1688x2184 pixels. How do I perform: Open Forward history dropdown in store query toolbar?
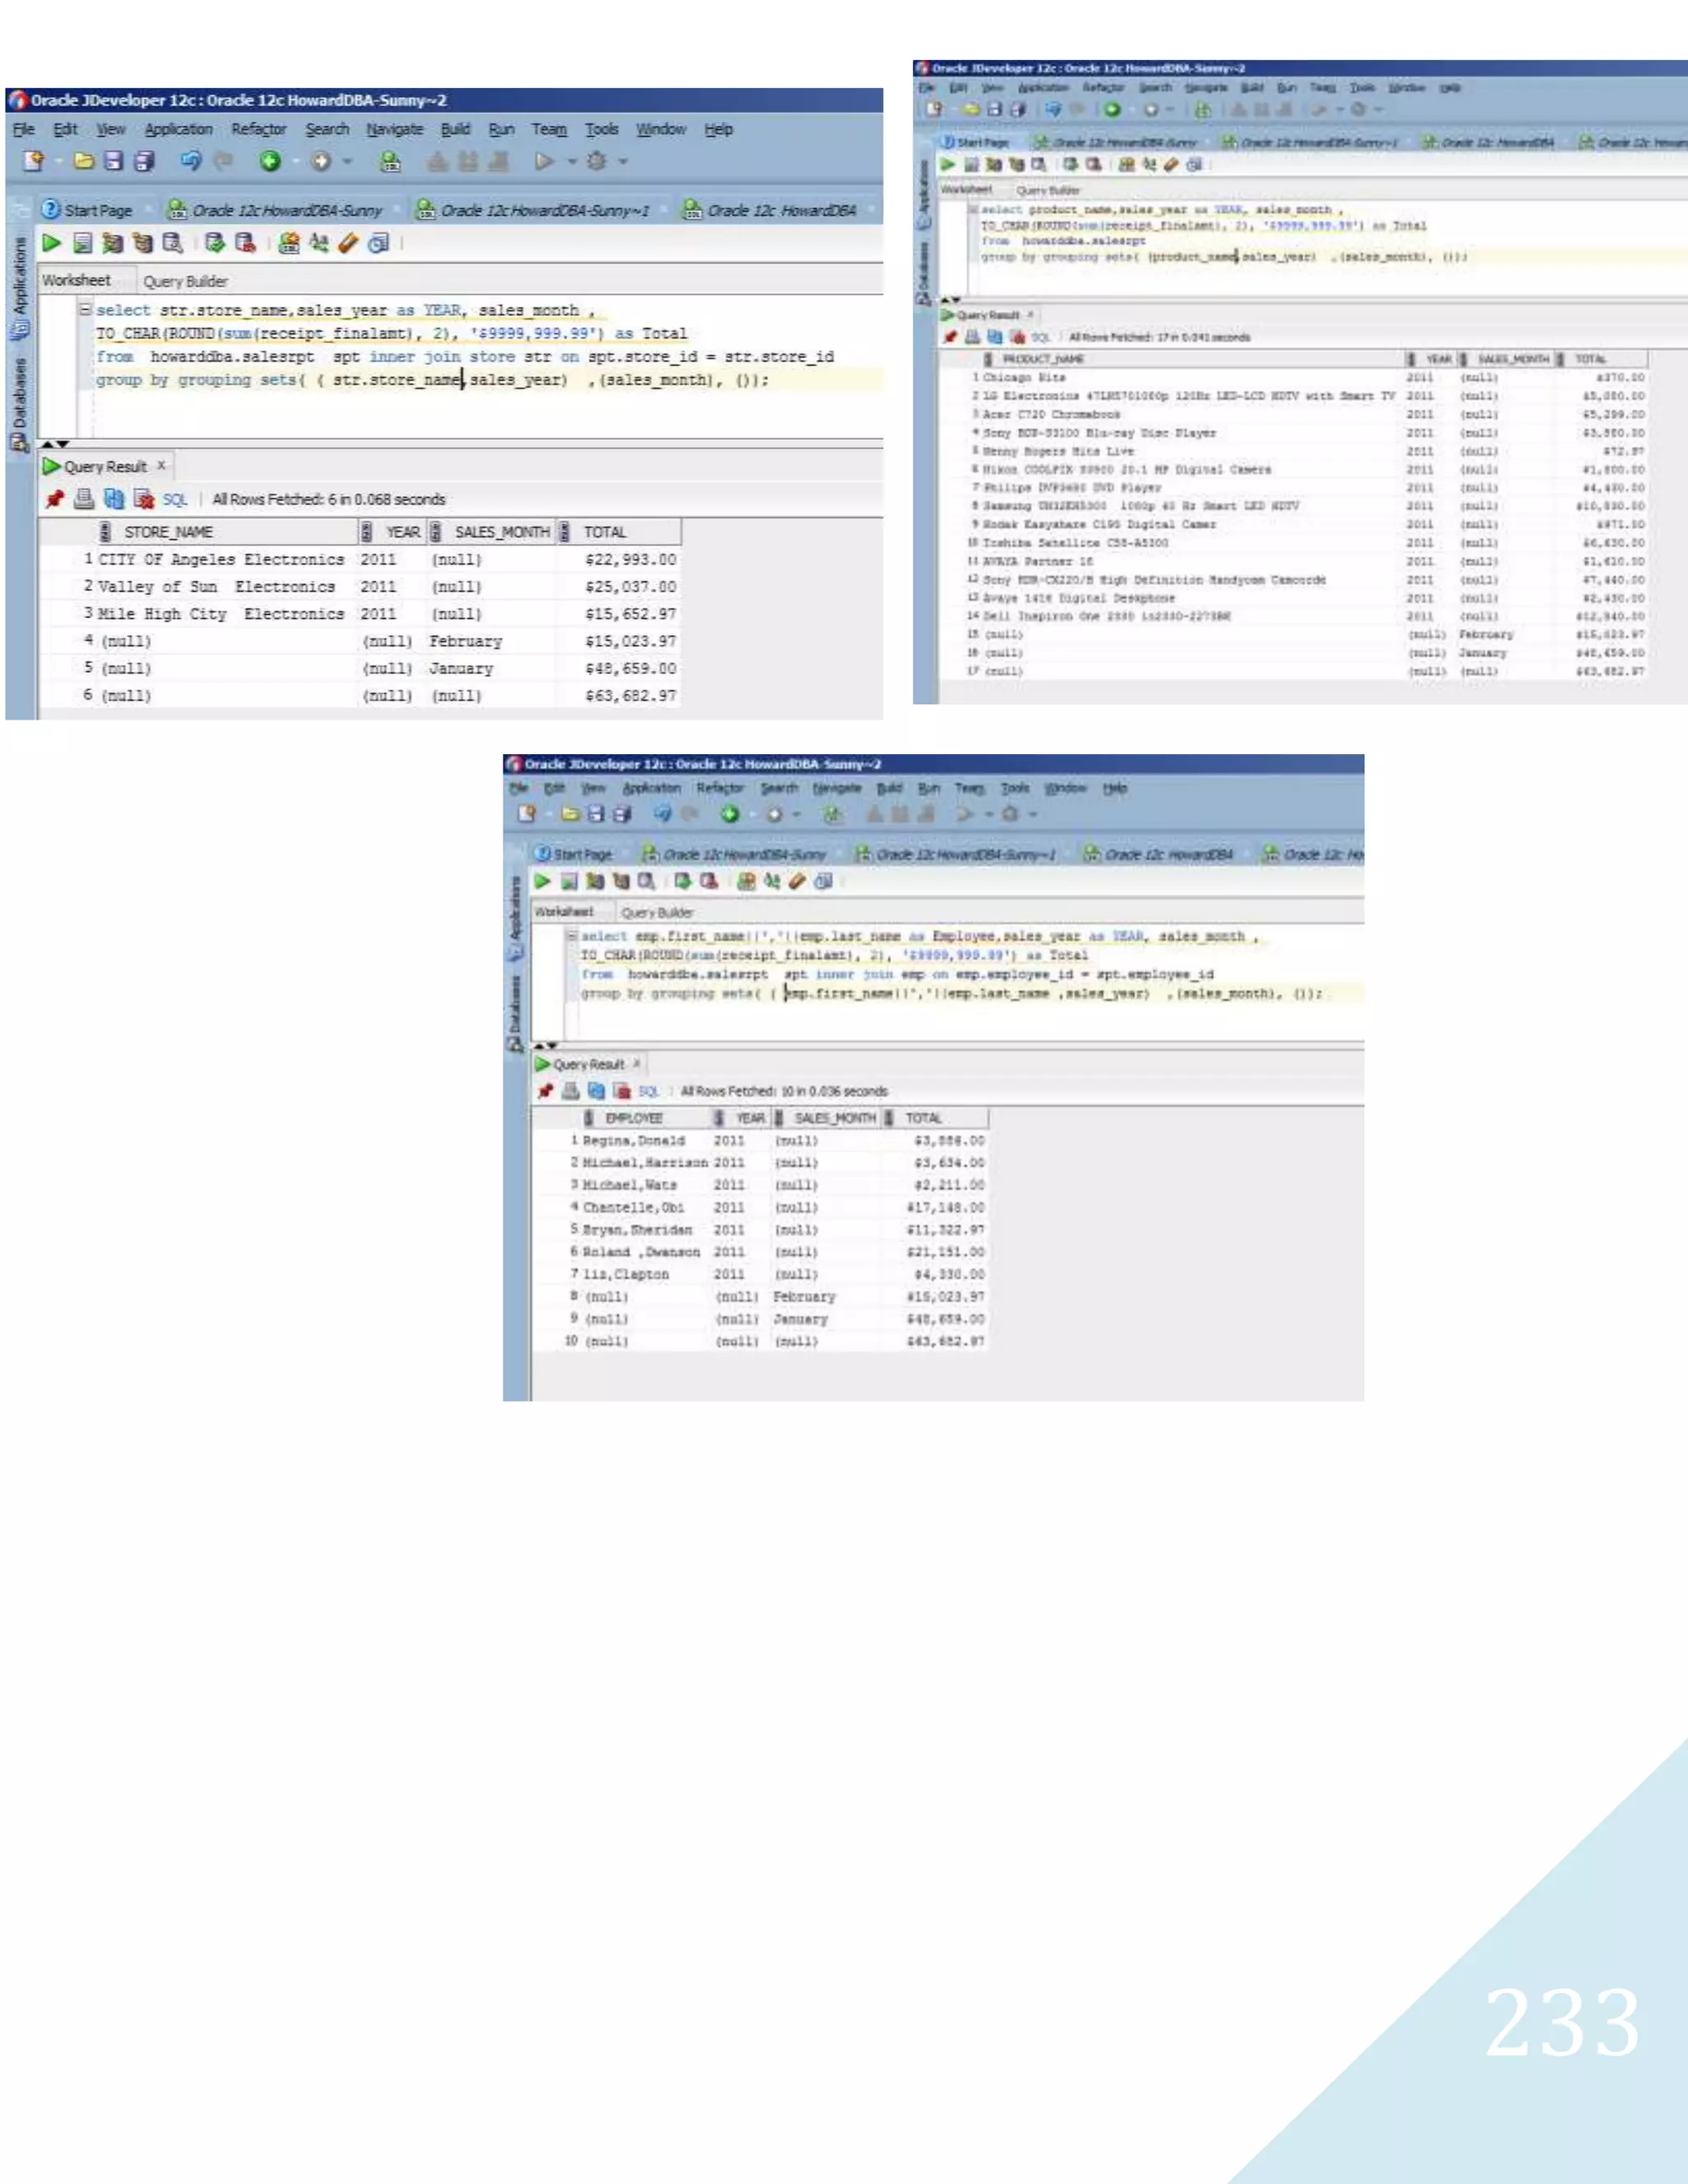click(347, 161)
